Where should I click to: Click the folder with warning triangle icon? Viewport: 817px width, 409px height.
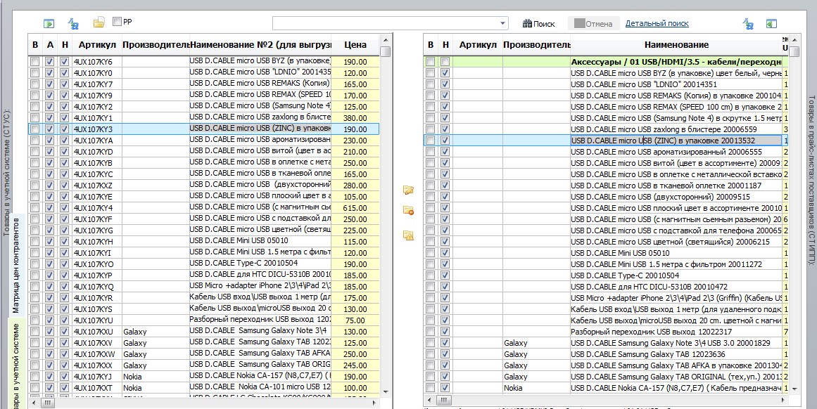click(x=408, y=235)
